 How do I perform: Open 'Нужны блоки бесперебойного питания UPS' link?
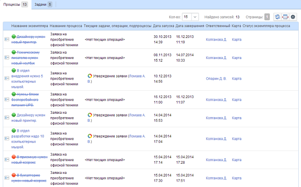tap(25, 100)
